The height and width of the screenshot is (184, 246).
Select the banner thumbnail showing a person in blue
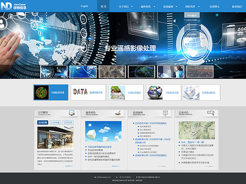(x=171, y=72)
